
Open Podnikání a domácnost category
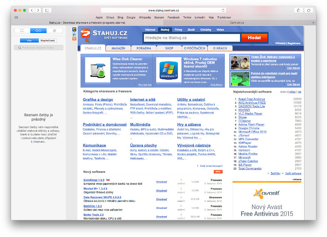105,125
